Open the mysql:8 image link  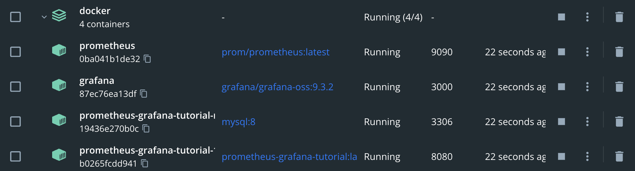[238, 122]
